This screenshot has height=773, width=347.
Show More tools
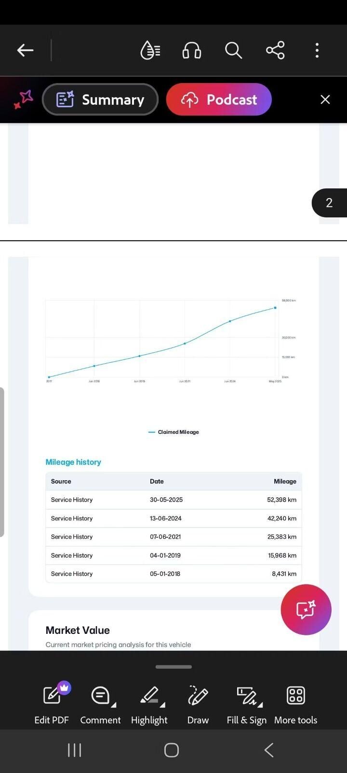click(x=295, y=704)
